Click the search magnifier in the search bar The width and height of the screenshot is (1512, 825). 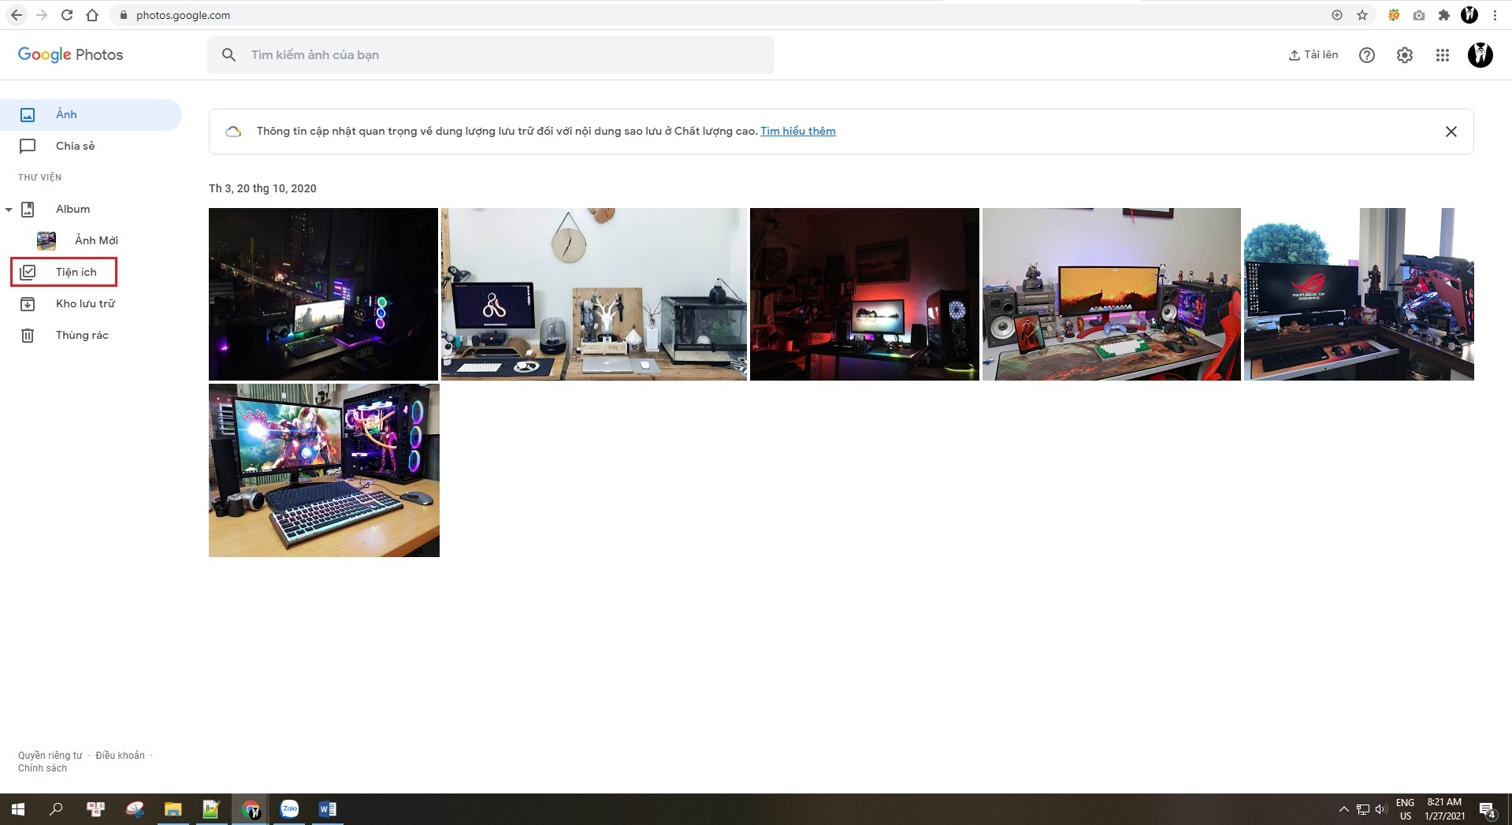pyautogui.click(x=228, y=54)
